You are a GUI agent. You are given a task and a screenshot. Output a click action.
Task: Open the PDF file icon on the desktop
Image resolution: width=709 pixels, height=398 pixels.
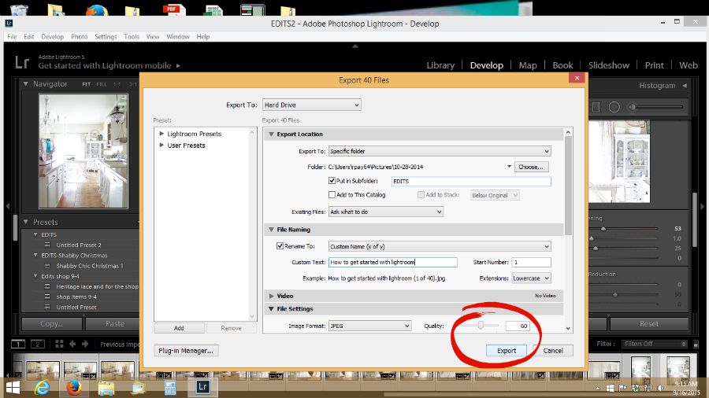tap(175, 9)
